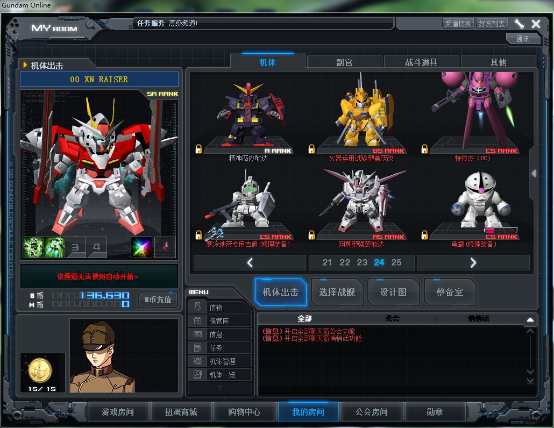The image size is (554, 428).
Task: Click the red mech silhouette icon
Action: (x=165, y=247)
